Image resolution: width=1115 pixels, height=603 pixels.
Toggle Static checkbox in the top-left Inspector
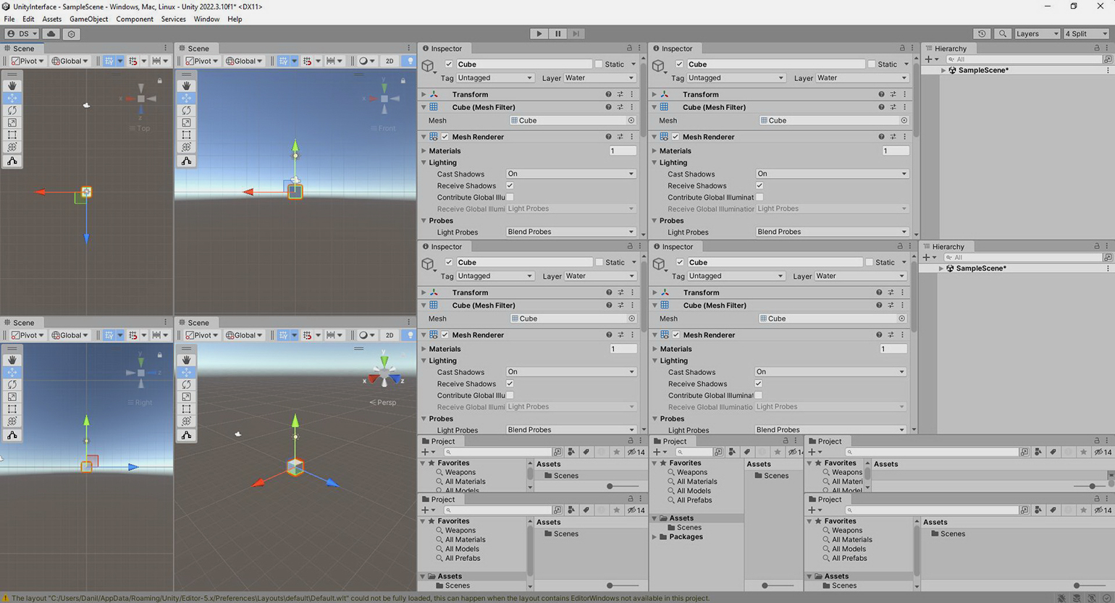coord(599,64)
